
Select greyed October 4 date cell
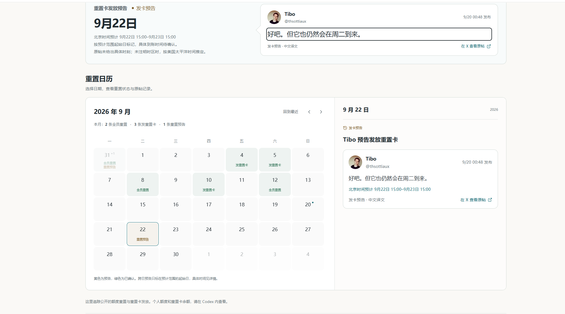[x=308, y=259]
